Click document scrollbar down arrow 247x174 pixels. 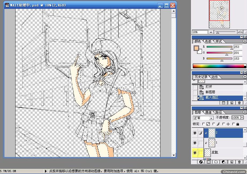(x=174, y=155)
